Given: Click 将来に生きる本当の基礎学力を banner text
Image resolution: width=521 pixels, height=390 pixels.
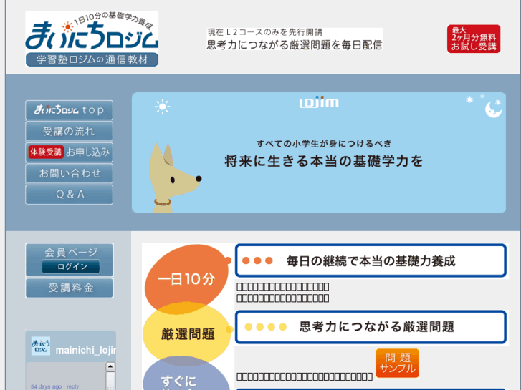Looking at the screenshot, I should [324, 161].
